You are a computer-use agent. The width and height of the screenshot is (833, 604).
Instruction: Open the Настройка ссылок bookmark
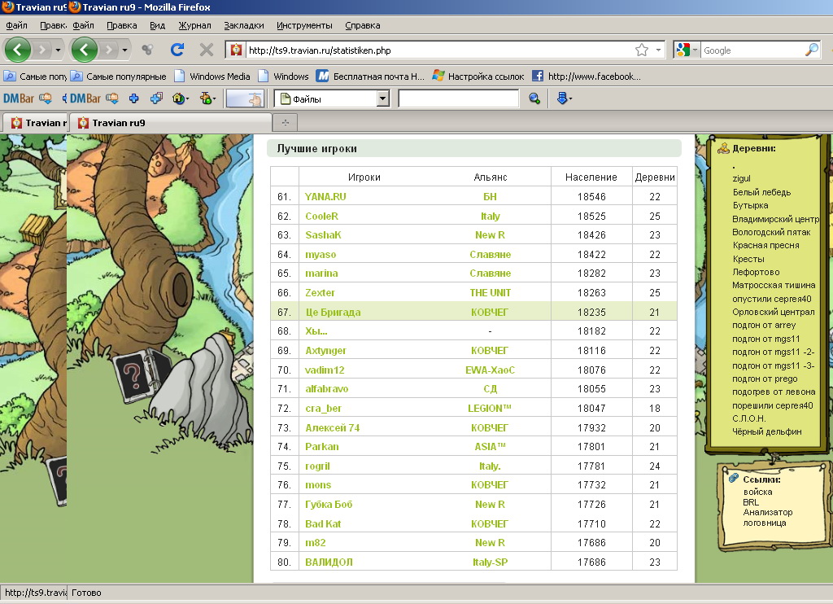[x=478, y=76]
